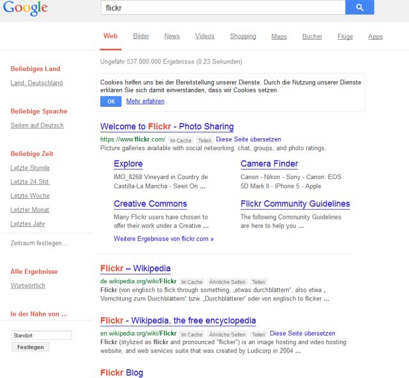Click Teilen next to flickr.com URL

pos(204,141)
